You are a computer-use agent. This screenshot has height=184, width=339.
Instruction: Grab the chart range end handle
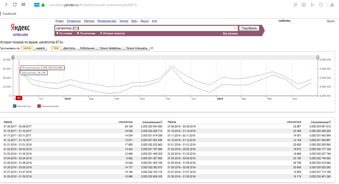318,57
